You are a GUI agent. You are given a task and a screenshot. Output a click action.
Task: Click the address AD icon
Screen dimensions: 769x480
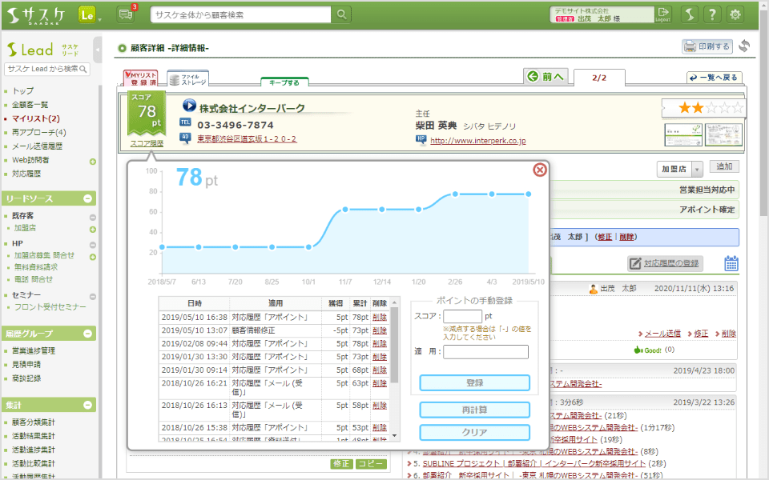tap(185, 138)
